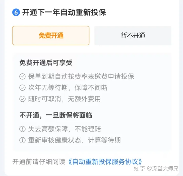Click checkmark icon beside 随时可取消
This screenshot has width=183, height=176.
point(22,99)
